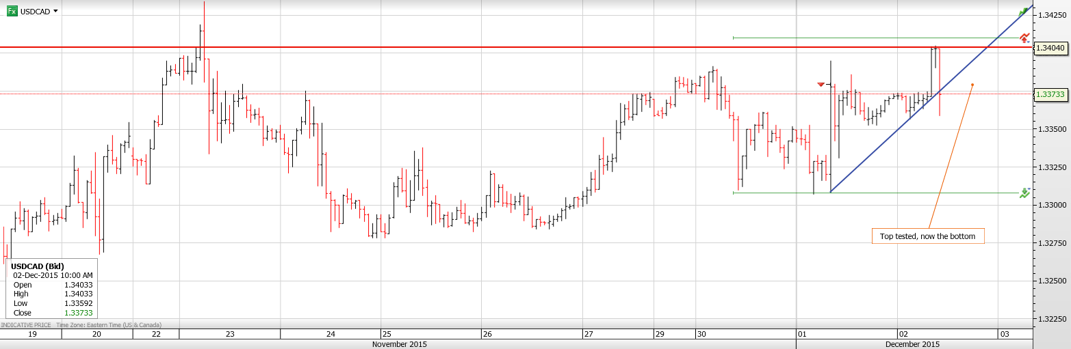Click 'November 2015' on the time axis
1071x349 pixels.
[x=400, y=344]
